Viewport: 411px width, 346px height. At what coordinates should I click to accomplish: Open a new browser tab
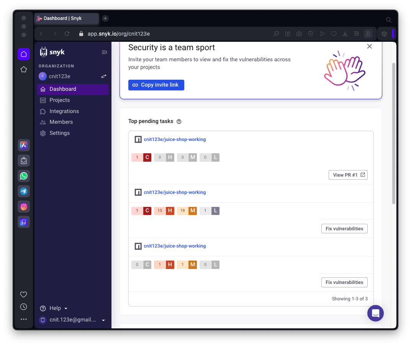pos(105,18)
